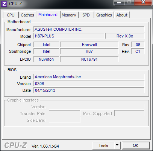Select the BIOS version 0306 field
Viewport: 153px width, 151px height.
click(89, 84)
